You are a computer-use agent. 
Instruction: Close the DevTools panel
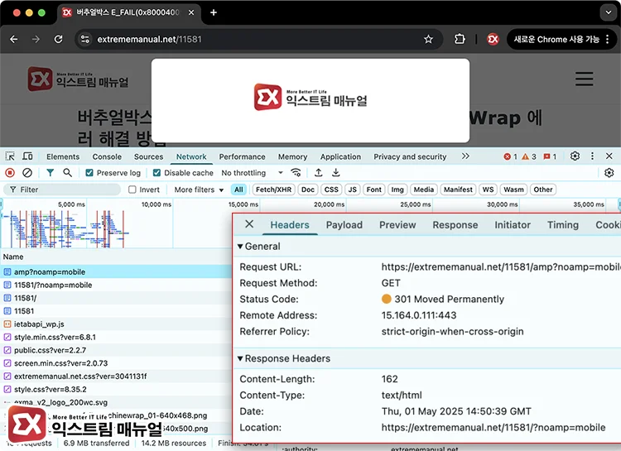[x=609, y=156]
